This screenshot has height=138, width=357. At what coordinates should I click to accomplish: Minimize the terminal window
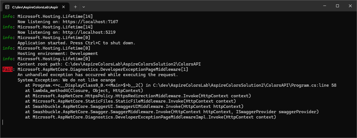[324, 6]
